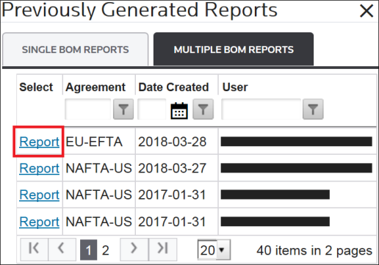Click the User column filter icon

tap(313, 109)
